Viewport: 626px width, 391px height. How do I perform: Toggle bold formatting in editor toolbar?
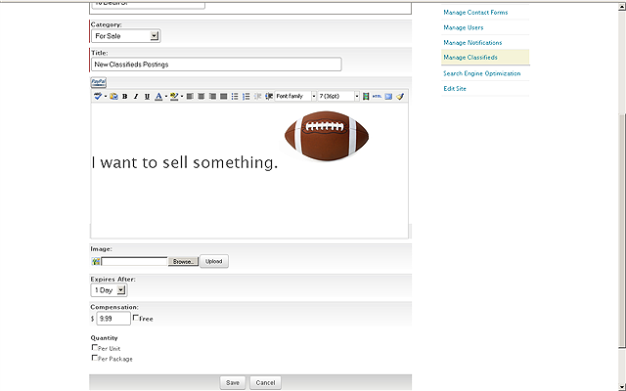point(125,97)
